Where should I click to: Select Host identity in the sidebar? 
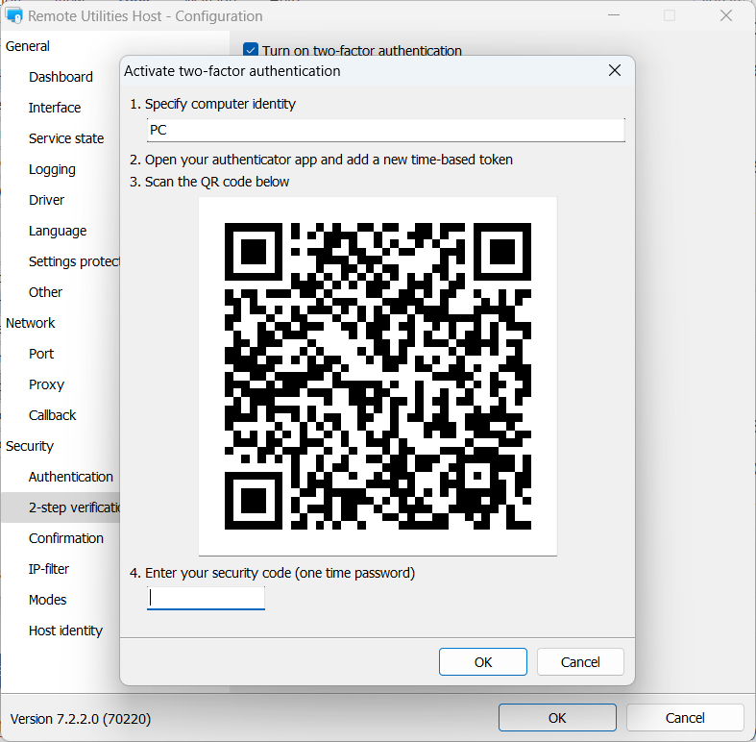(65, 631)
